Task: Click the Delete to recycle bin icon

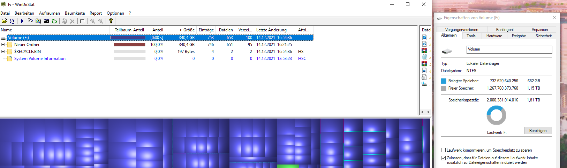Action: tap(65, 21)
